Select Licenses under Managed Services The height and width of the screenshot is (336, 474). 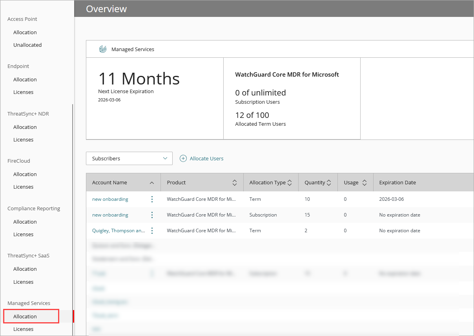pyautogui.click(x=23, y=329)
